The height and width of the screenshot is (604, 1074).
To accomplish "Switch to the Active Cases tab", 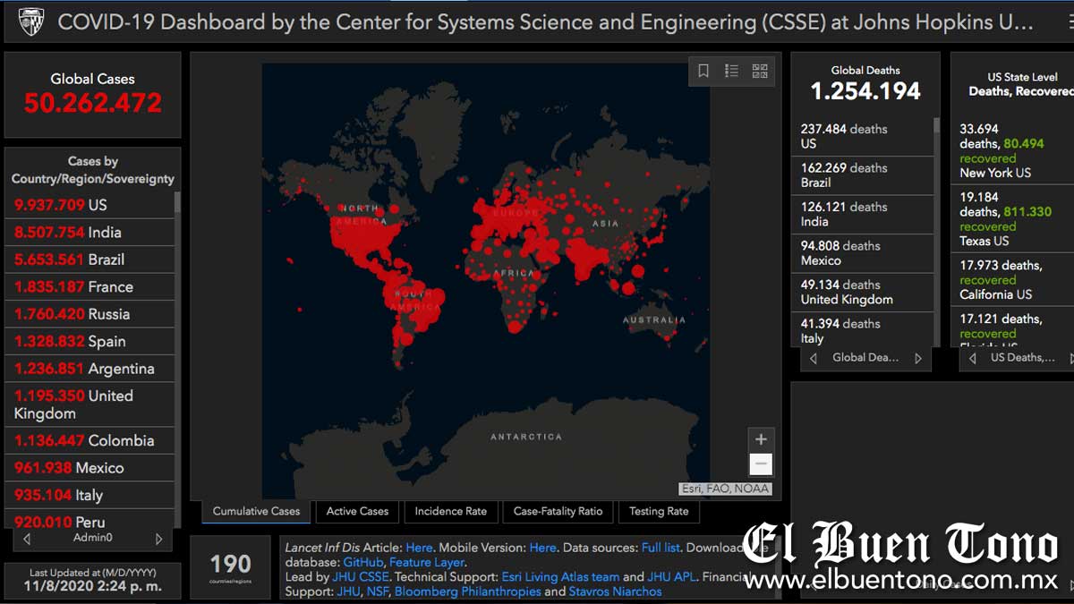I will (357, 511).
